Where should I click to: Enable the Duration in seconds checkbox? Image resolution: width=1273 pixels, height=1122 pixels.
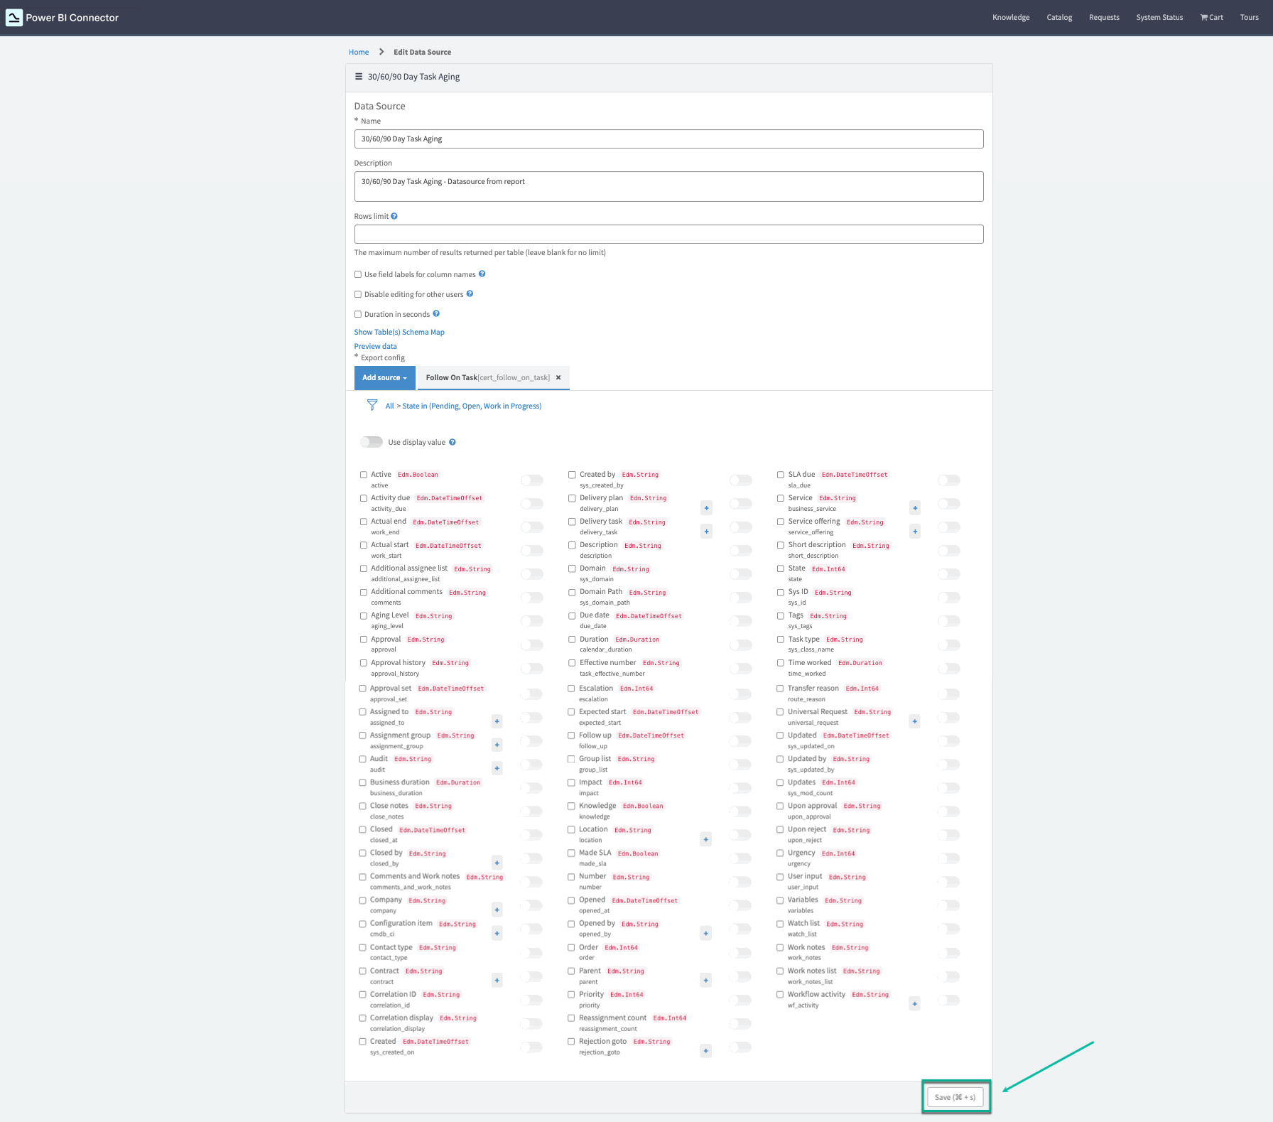point(358,313)
